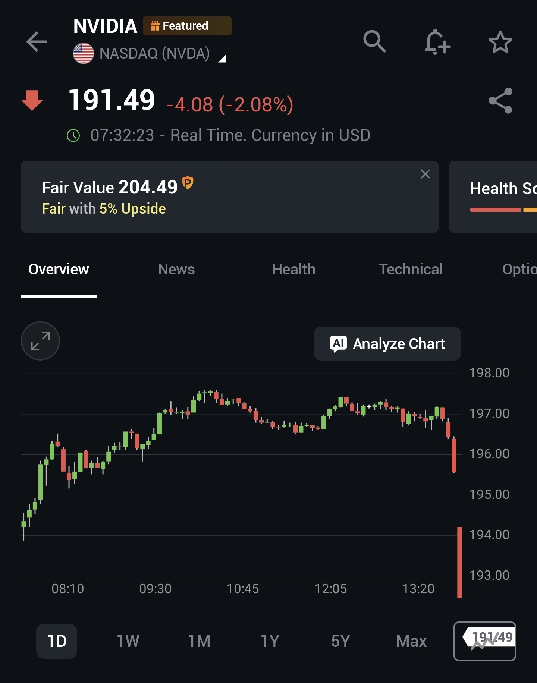Viewport: 537px width, 683px height.
Task: Open the Fair Value pro badge icon
Action: click(x=188, y=183)
